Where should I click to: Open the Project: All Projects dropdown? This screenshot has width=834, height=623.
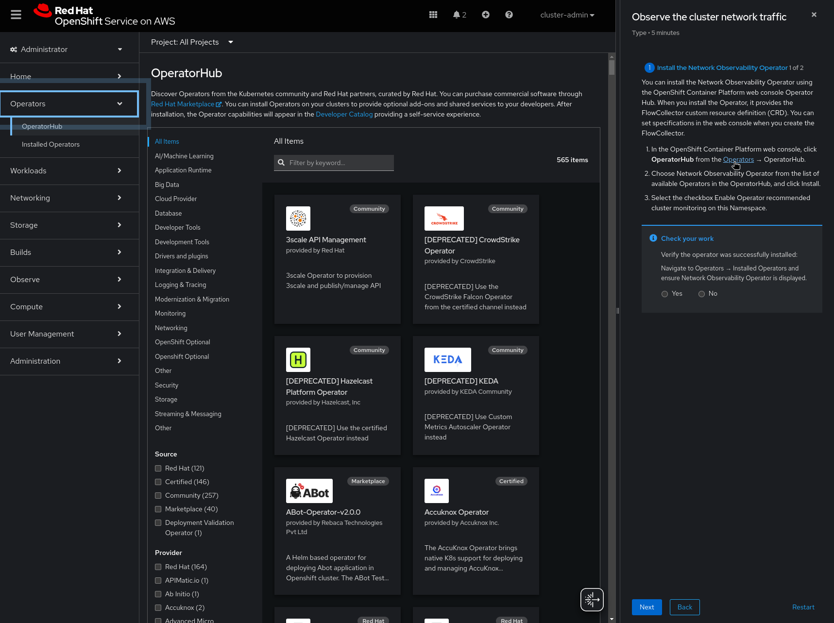(x=192, y=42)
